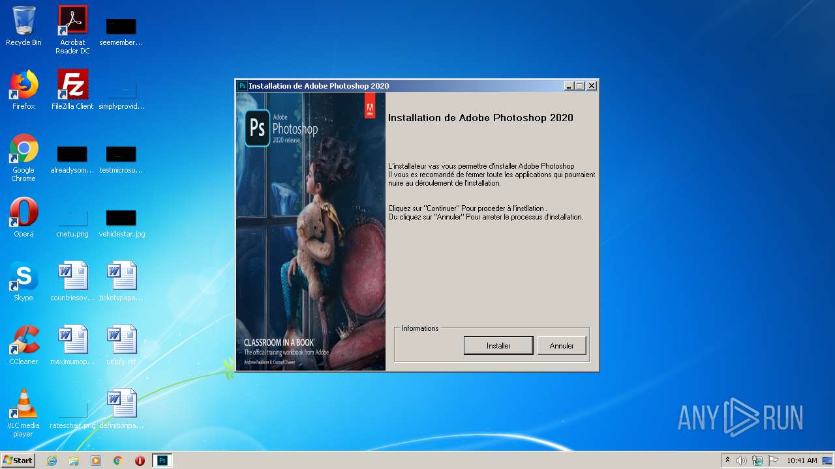This screenshot has width=835, height=469.
Task: Launch the Skype desktop shortcut
Action: (x=23, y=281)
